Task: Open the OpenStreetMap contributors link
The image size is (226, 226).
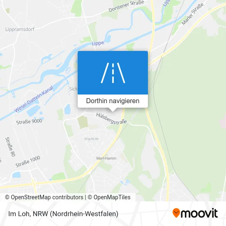Action: point(44,197)
